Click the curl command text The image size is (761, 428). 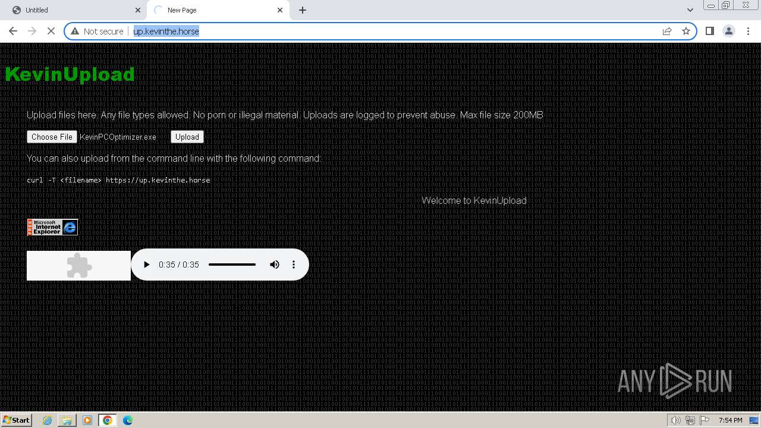pyautogui.click(x=118, y=180)
